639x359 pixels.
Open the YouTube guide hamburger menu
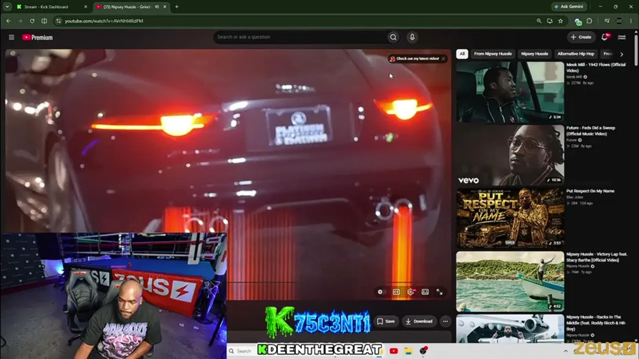click(x=11, y=37)
